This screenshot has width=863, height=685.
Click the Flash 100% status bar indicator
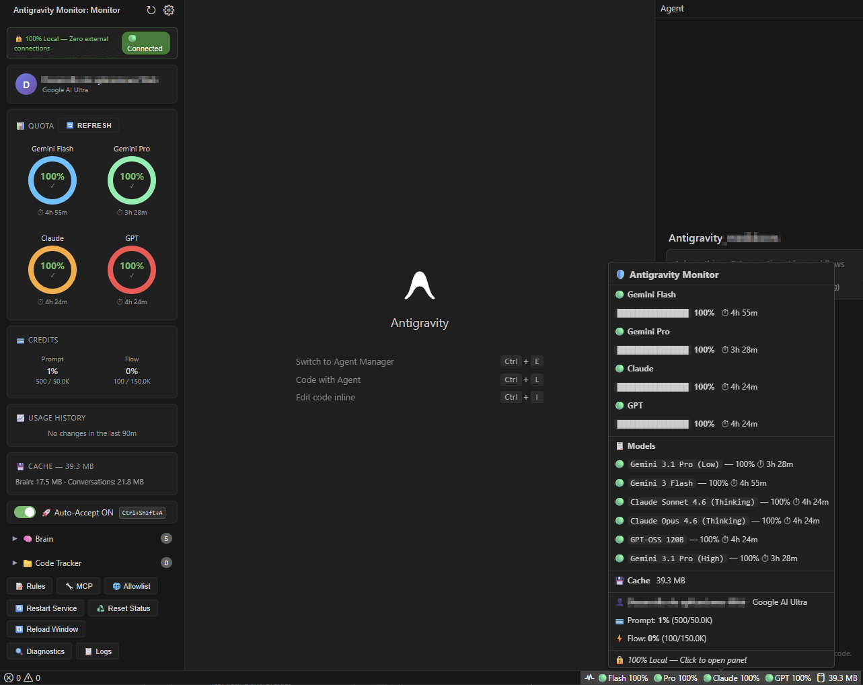click(622, 678)
